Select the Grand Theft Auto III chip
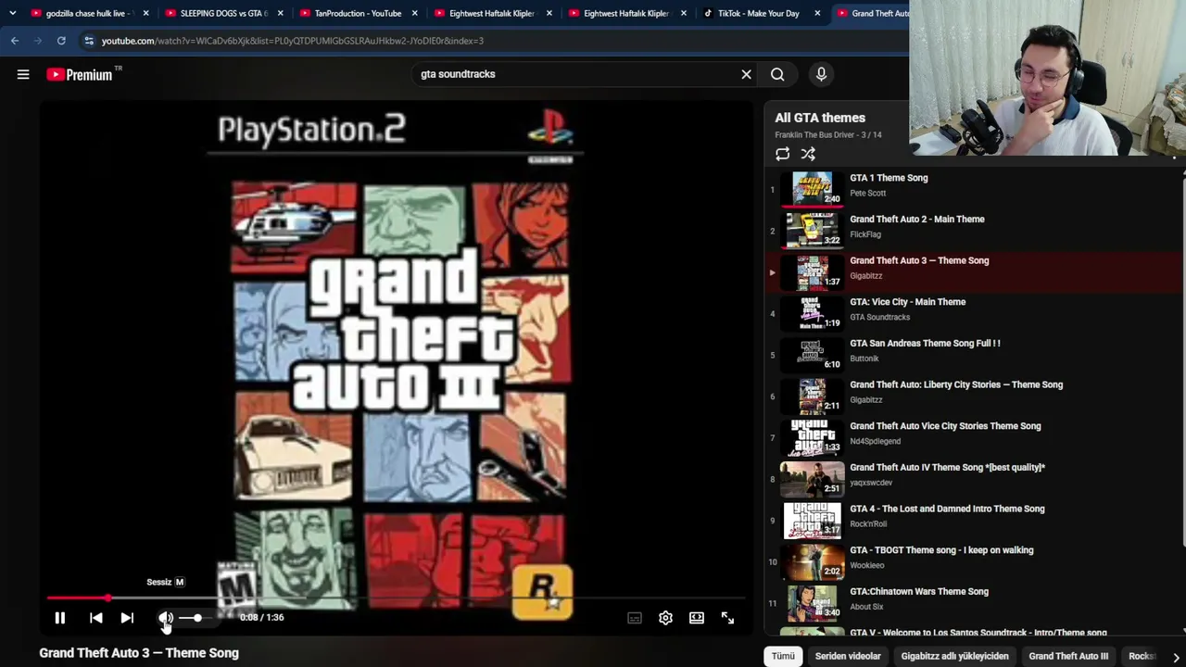The height and width of the screenshot is (667, 1186). 1068,656
